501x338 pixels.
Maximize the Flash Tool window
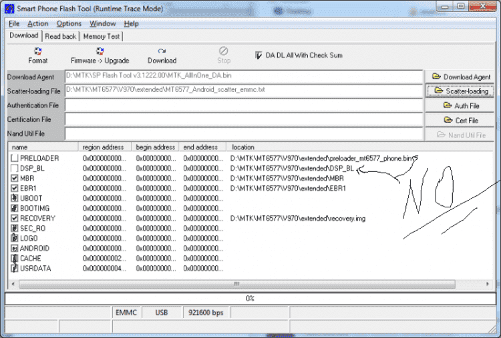(x=461, y=7)
